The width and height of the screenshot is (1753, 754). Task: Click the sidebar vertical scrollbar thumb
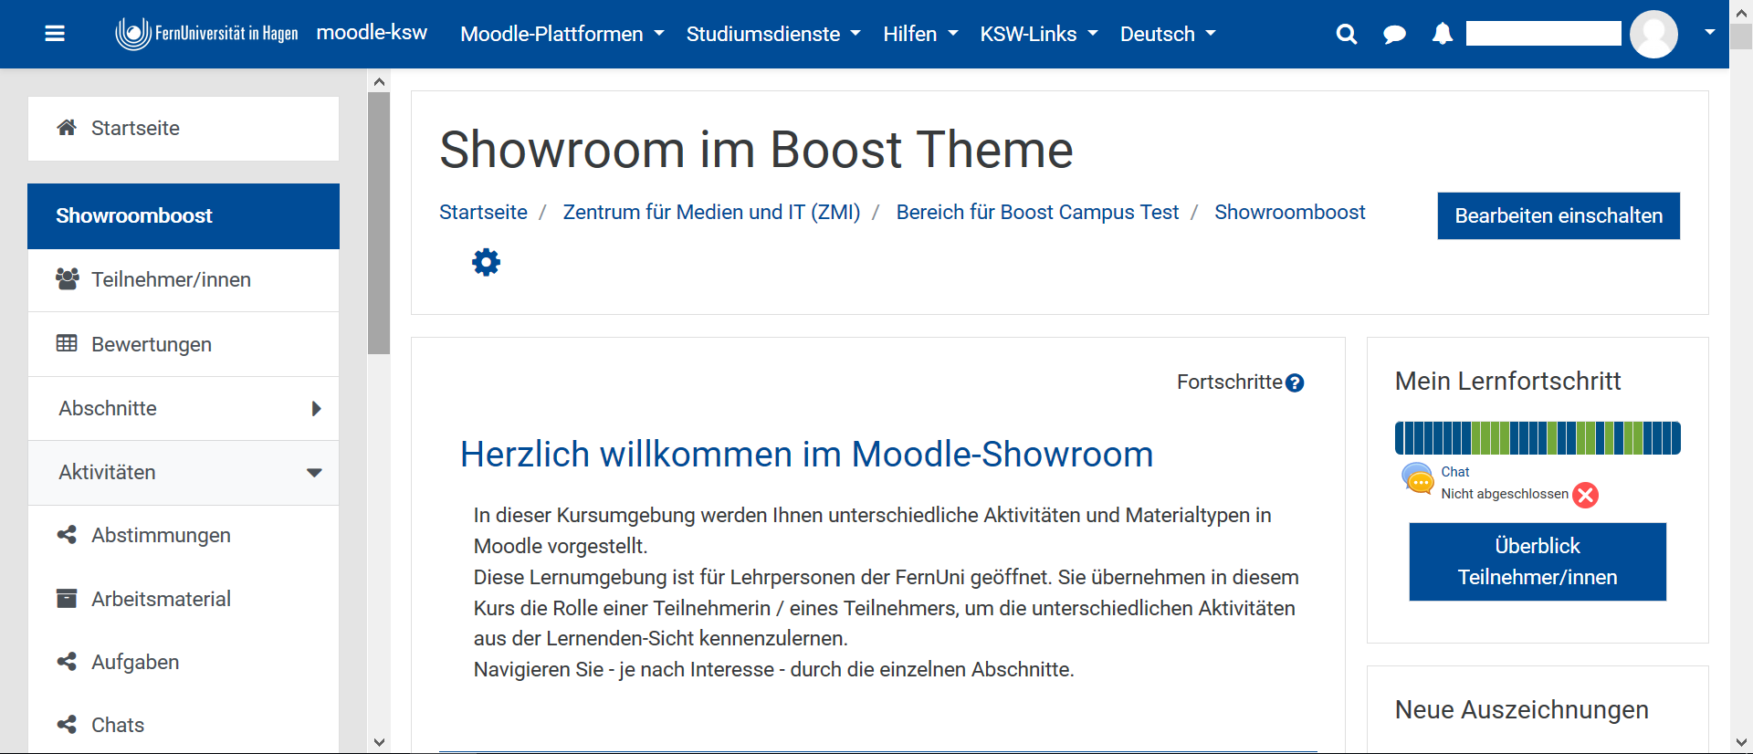[379, 223]
